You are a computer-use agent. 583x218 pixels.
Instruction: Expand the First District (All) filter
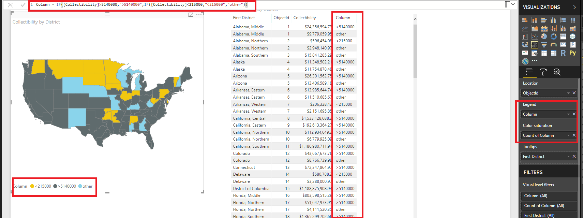tap(549, 215)
